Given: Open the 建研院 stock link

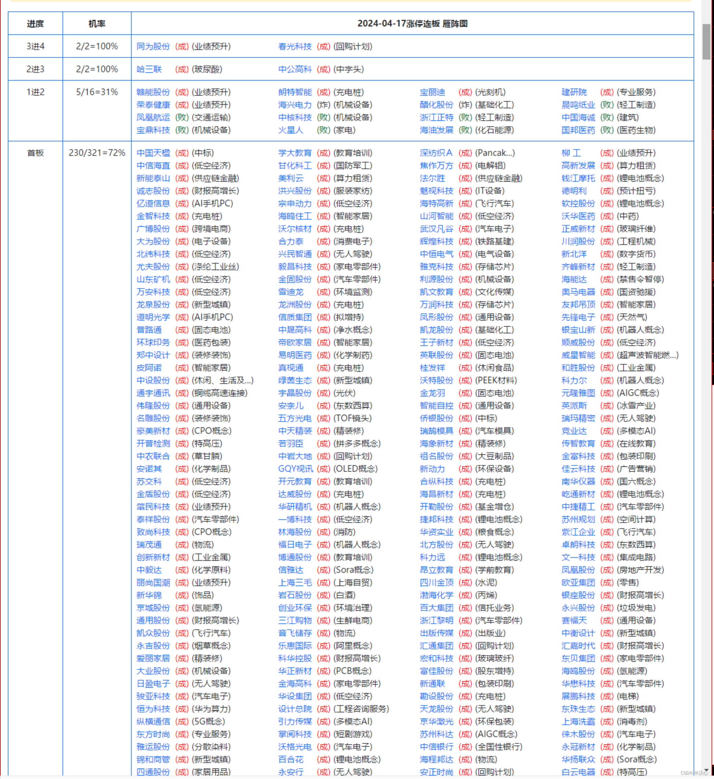Looking at the screenshot, I should tap(574, 92).
